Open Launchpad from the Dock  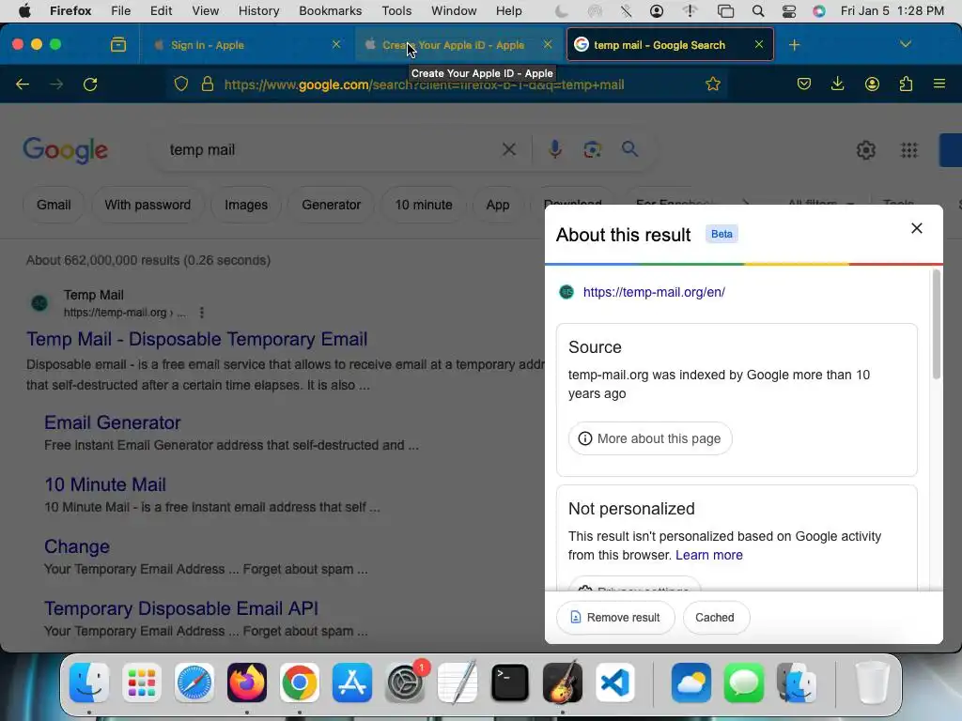(142, 683)
